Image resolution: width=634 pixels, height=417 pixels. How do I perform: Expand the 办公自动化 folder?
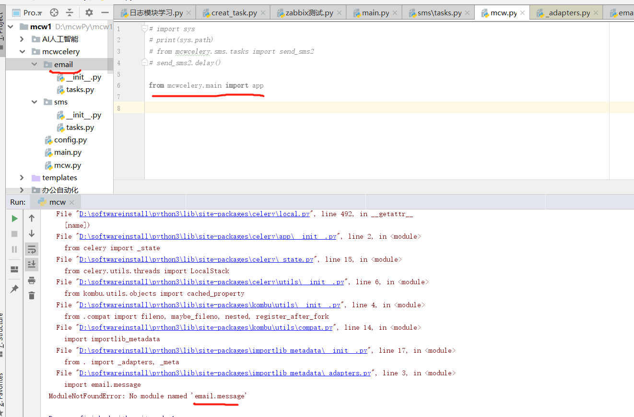[22, 190]
